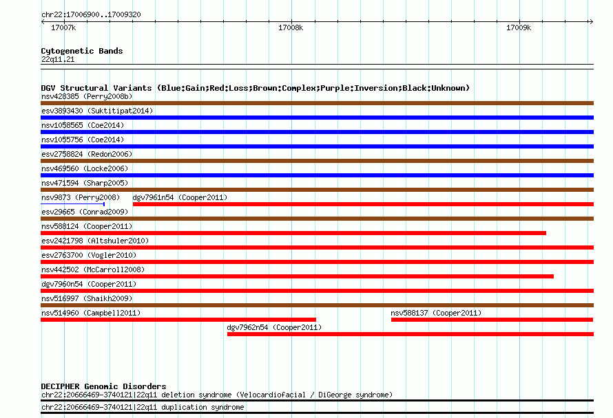Click the 17007k ruler position label
This screenshot has width=613, height=418.
point(63,27)
